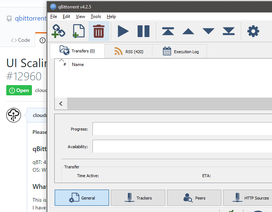Open the Code tab on GitHub page

coord(21,40)
